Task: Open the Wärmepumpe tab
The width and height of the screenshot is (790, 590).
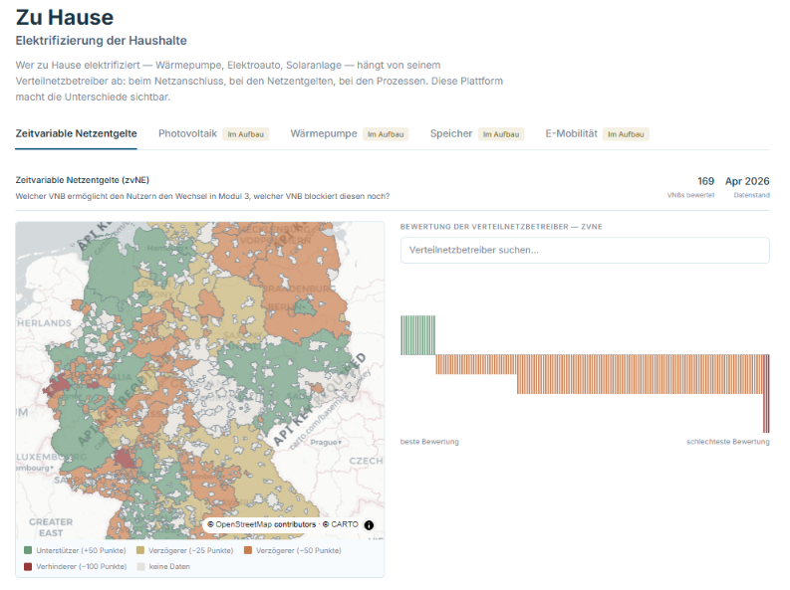Action: tap(324, 133)
